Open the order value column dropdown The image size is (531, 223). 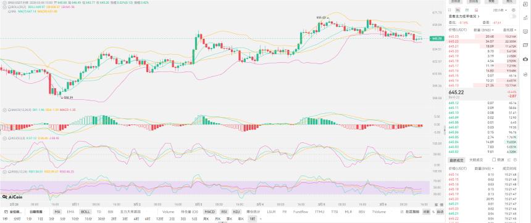pyautogui.click(x=509, y=30)
